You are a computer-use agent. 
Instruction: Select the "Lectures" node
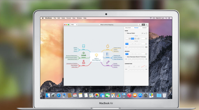point(115,67)
